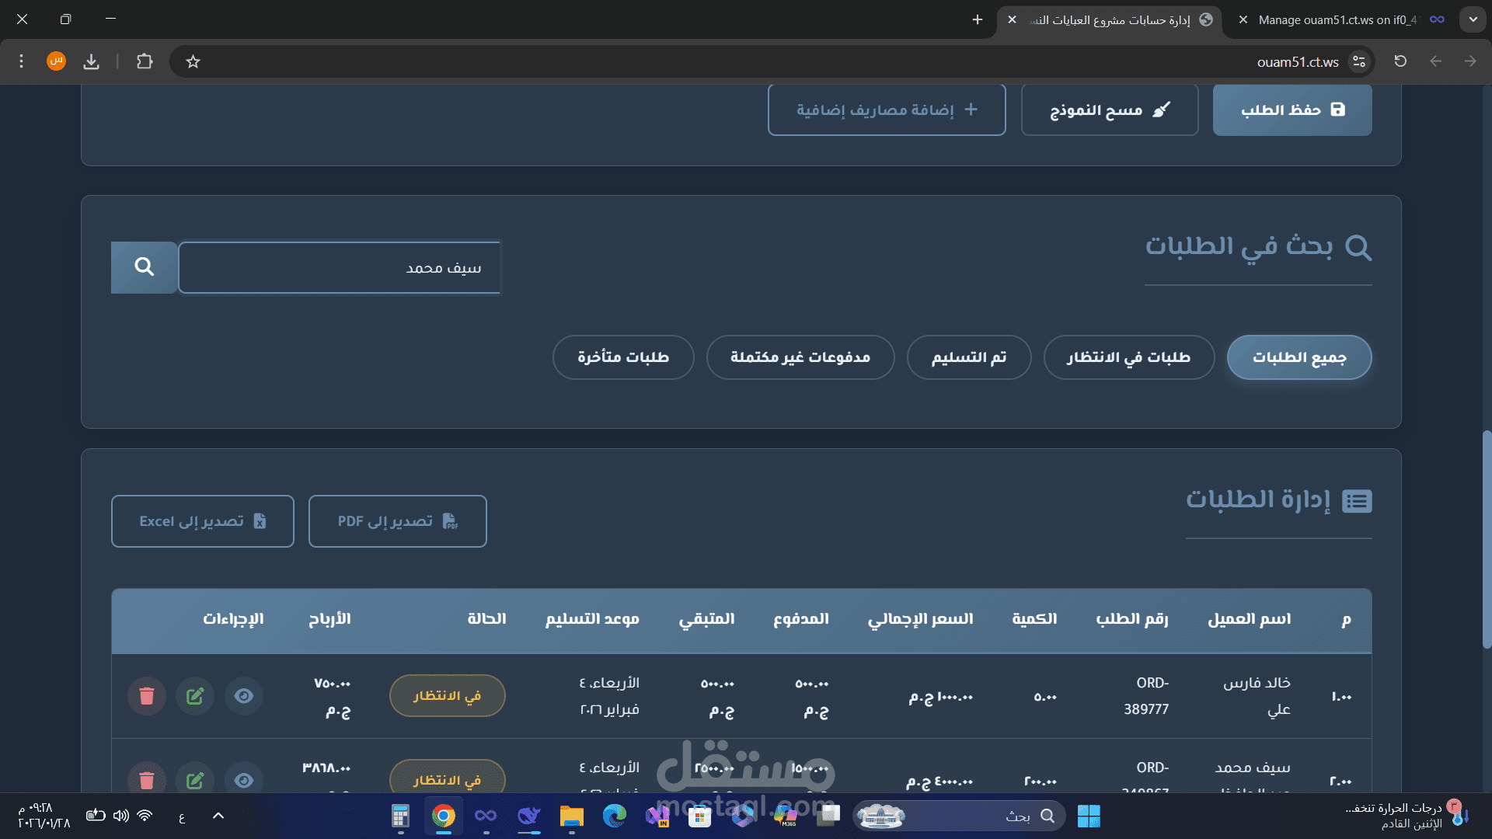Delete the Khaled Fares order with trash icon

147,696
